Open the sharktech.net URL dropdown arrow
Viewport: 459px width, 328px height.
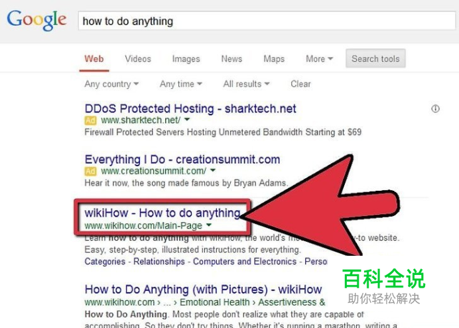pyautogui.click(x=187, y=119)
